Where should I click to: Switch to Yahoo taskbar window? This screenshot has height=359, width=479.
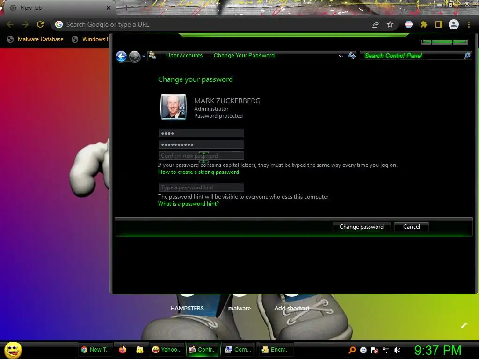(167, 350)
